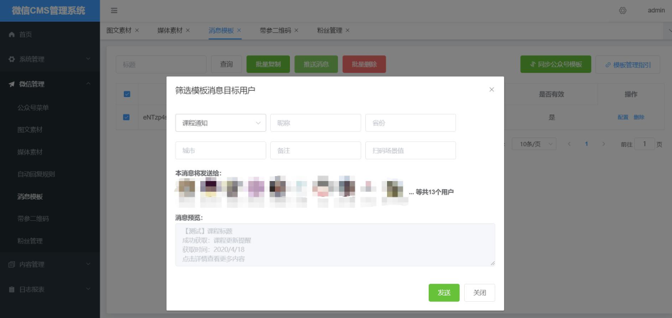672x318 pixels.
Task: Click the red 批量删除 button
Action: point(364,64)
